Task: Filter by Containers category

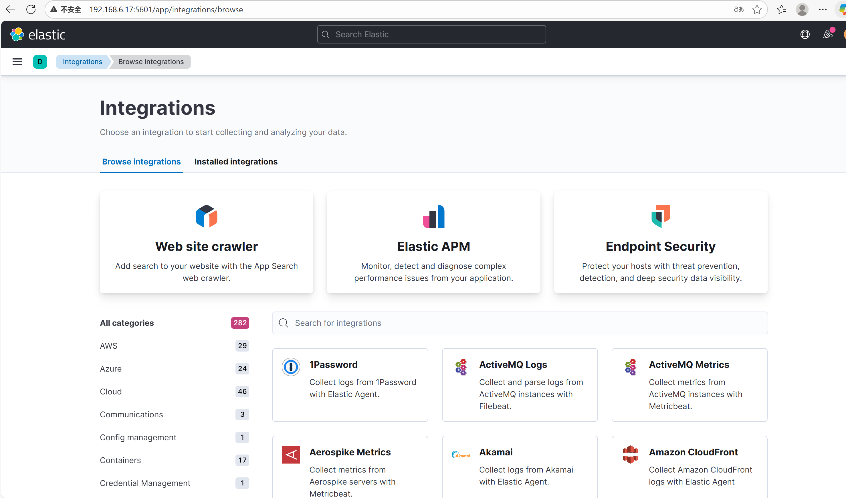Action: 120,460
